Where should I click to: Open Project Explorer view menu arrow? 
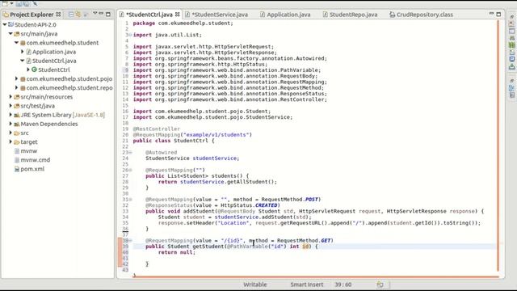95,14
